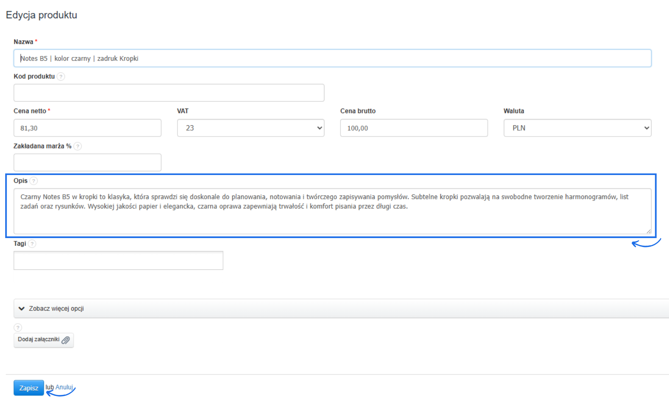Open the Kod produktu help icon
The width and height of the screenshot is (669, 403).
[x=61, y=76]
